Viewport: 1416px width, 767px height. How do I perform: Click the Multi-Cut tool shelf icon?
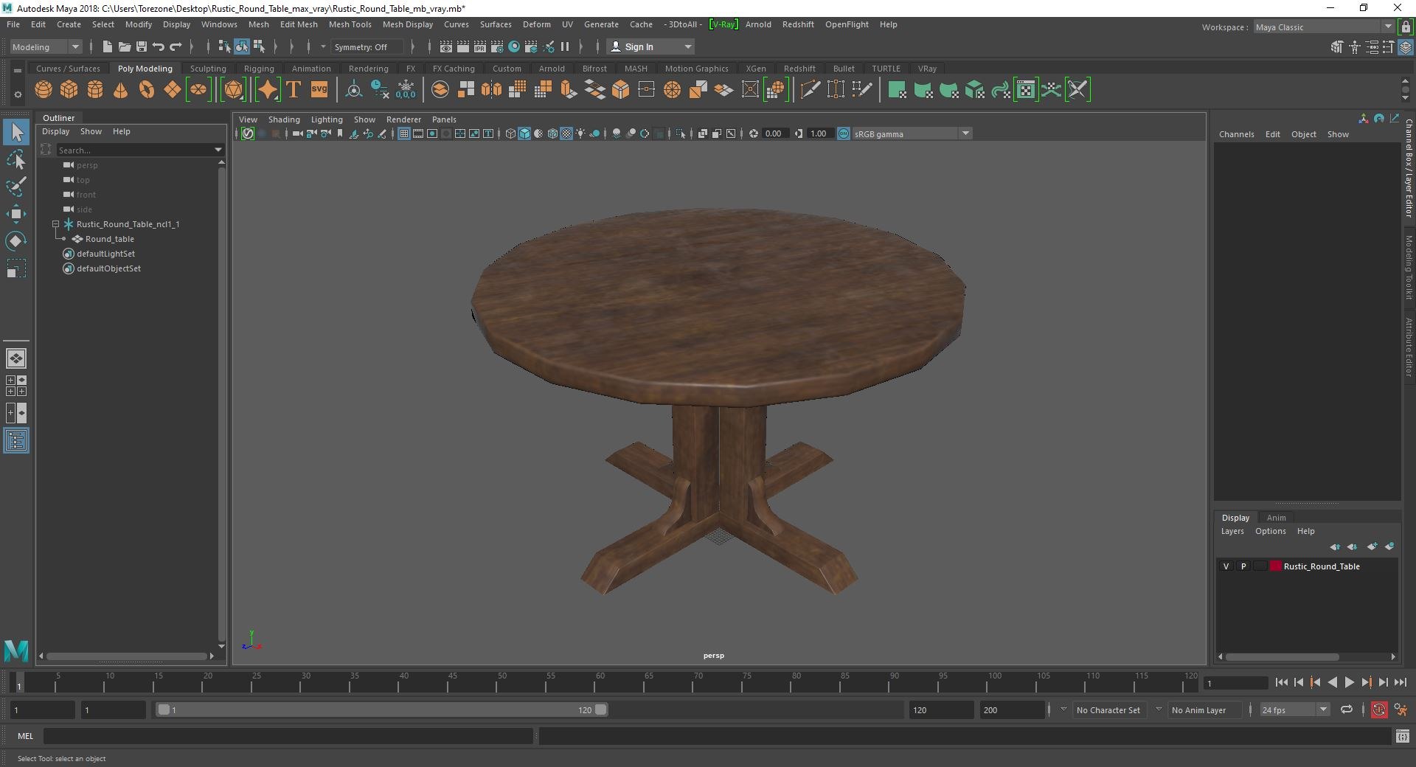(x=810, y=90)
